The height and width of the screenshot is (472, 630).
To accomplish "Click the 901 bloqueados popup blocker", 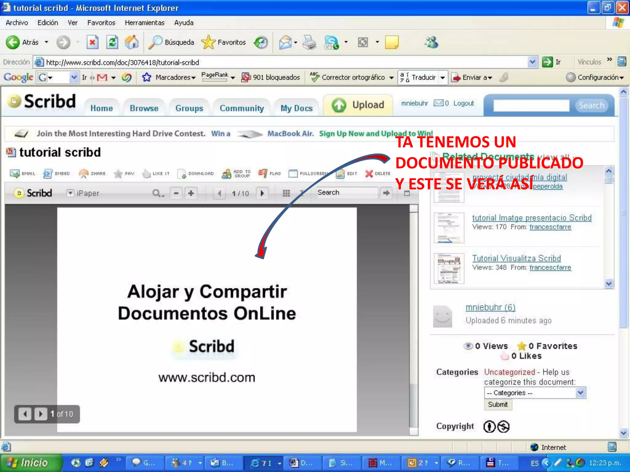I will 271,77.
